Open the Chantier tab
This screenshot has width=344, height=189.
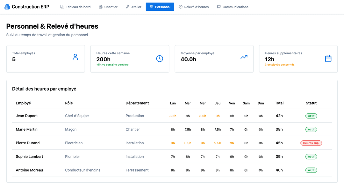tap(108, 7)
